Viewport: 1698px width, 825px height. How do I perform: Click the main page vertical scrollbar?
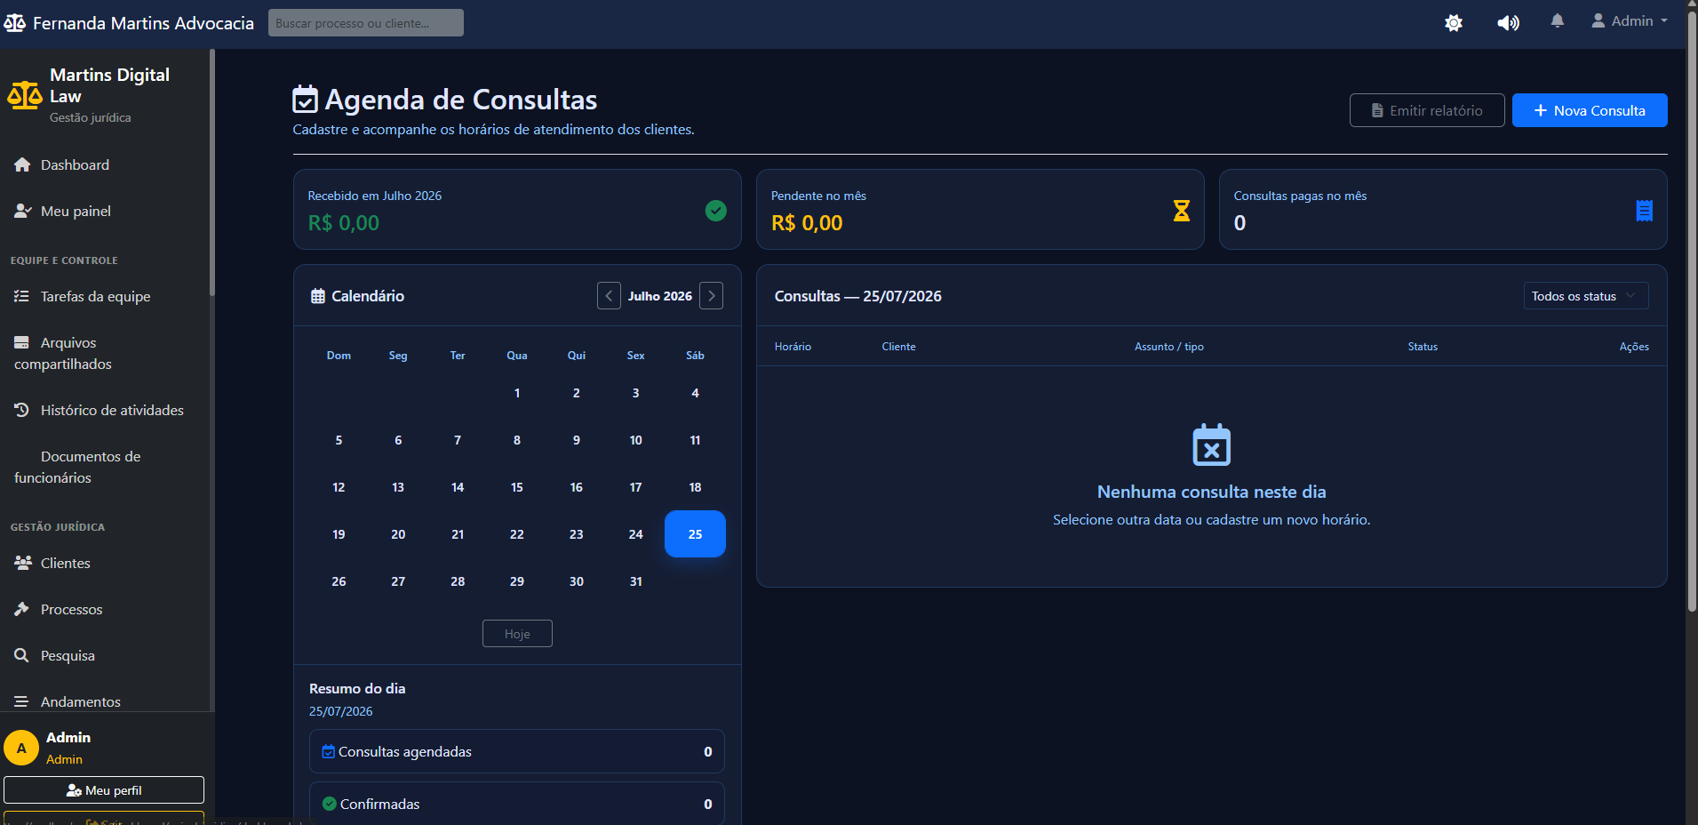click(x=1692, y=311)
